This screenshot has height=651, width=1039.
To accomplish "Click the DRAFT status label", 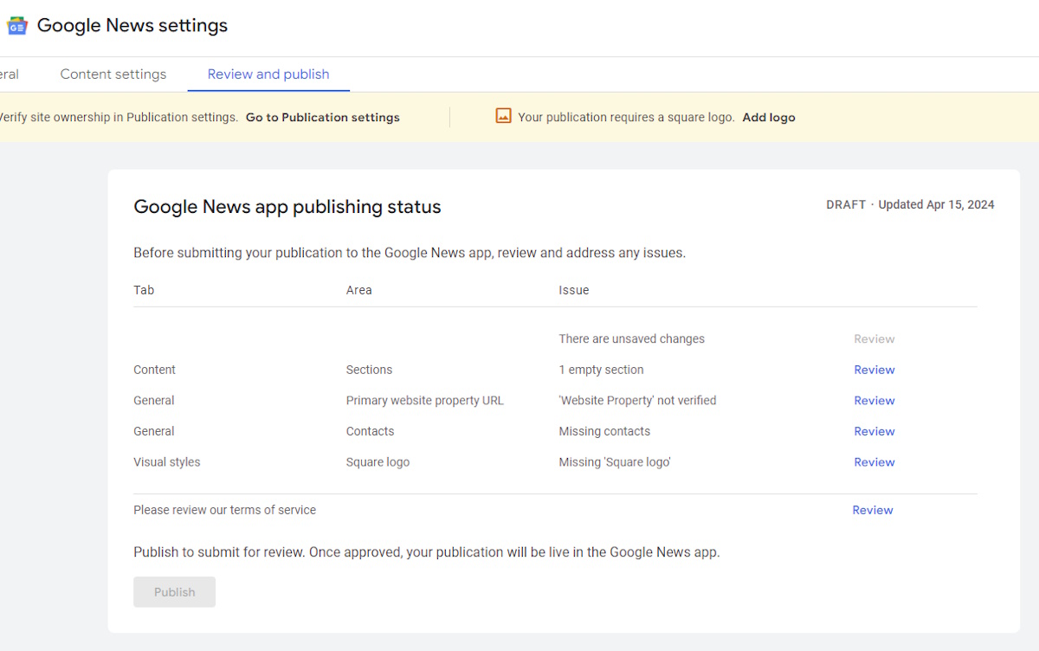I will [846, 205].
